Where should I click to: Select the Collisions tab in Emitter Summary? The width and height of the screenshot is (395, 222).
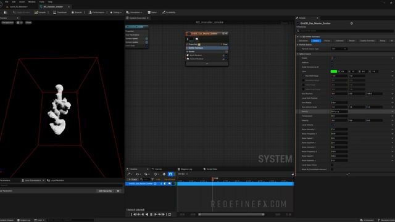tap(339, 41)
